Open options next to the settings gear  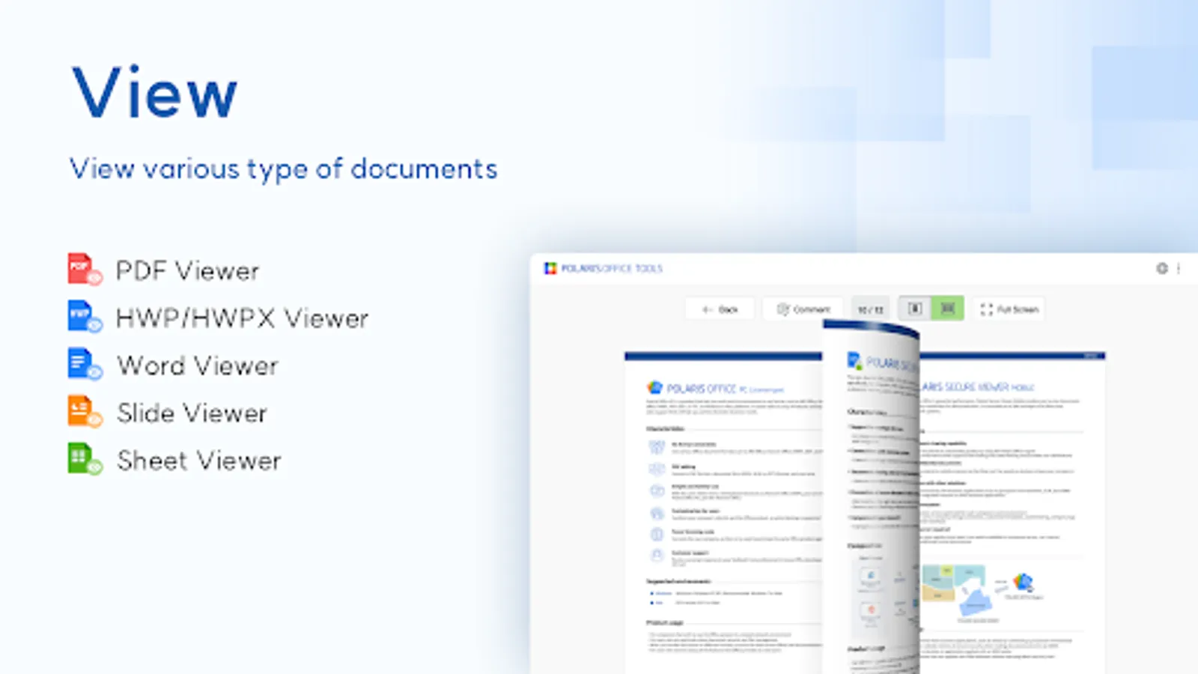point(1177,267)
